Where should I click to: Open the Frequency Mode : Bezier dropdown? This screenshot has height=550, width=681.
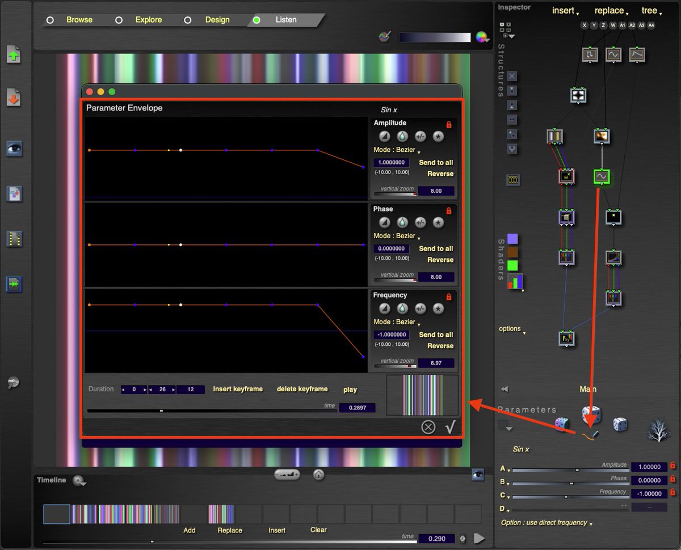pyautogui.click(x=397, y=322)
